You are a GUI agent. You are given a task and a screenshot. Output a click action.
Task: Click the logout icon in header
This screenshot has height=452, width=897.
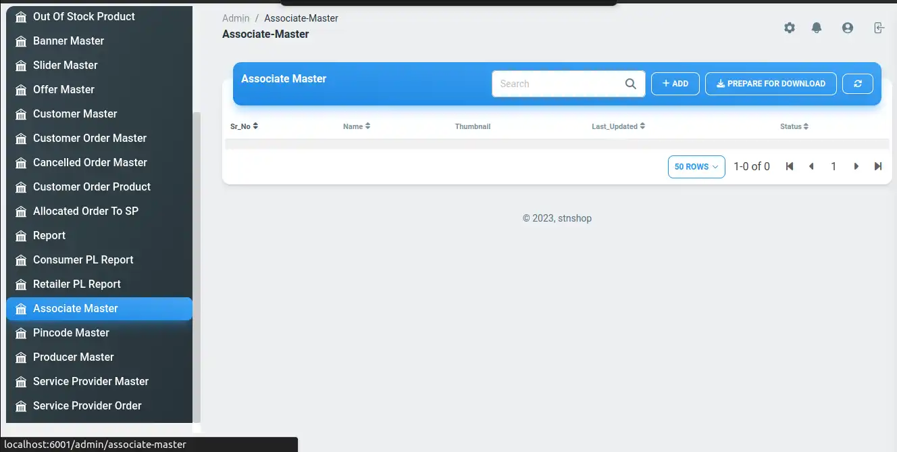click(878, 28)
